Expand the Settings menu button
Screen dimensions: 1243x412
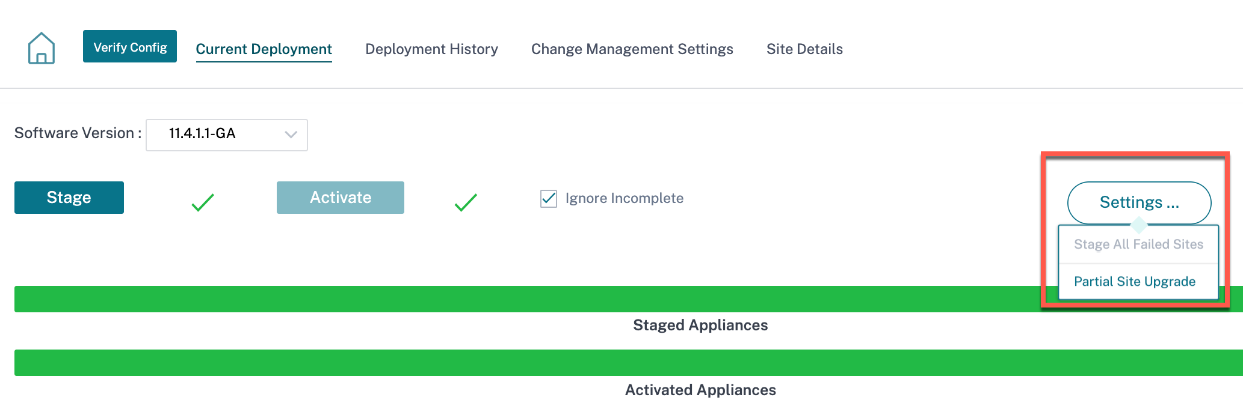click(1139, 202)
